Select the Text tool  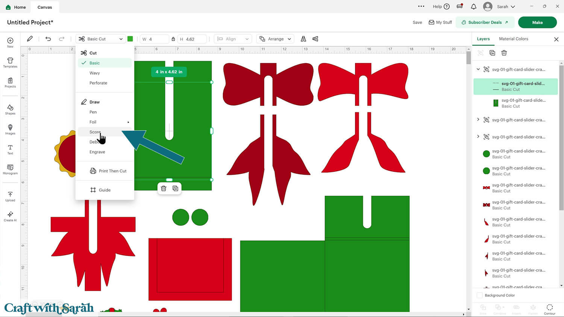pyautogui.click(x=10, y=149)
